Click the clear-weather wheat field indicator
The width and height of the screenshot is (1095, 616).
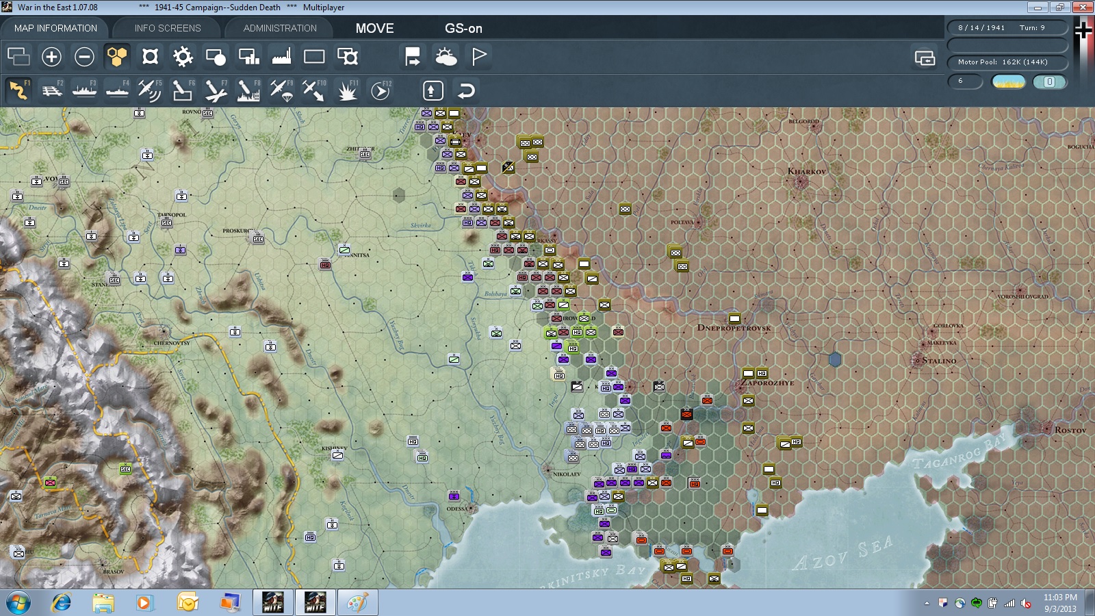1009,82
